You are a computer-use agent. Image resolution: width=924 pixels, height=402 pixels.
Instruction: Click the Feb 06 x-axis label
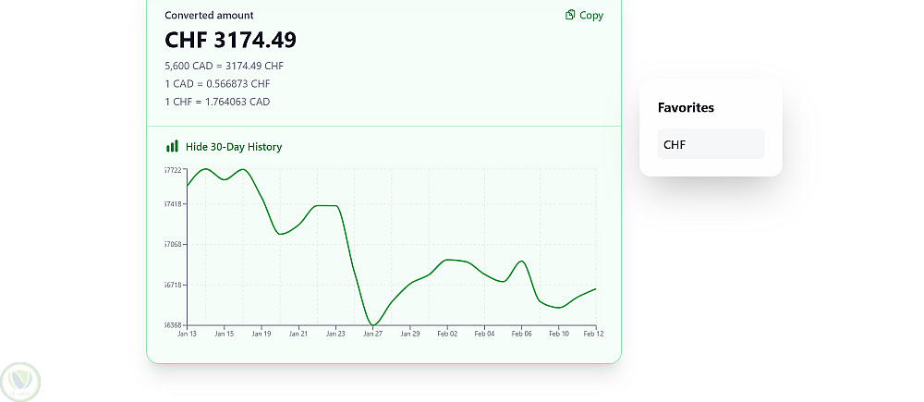521,334
